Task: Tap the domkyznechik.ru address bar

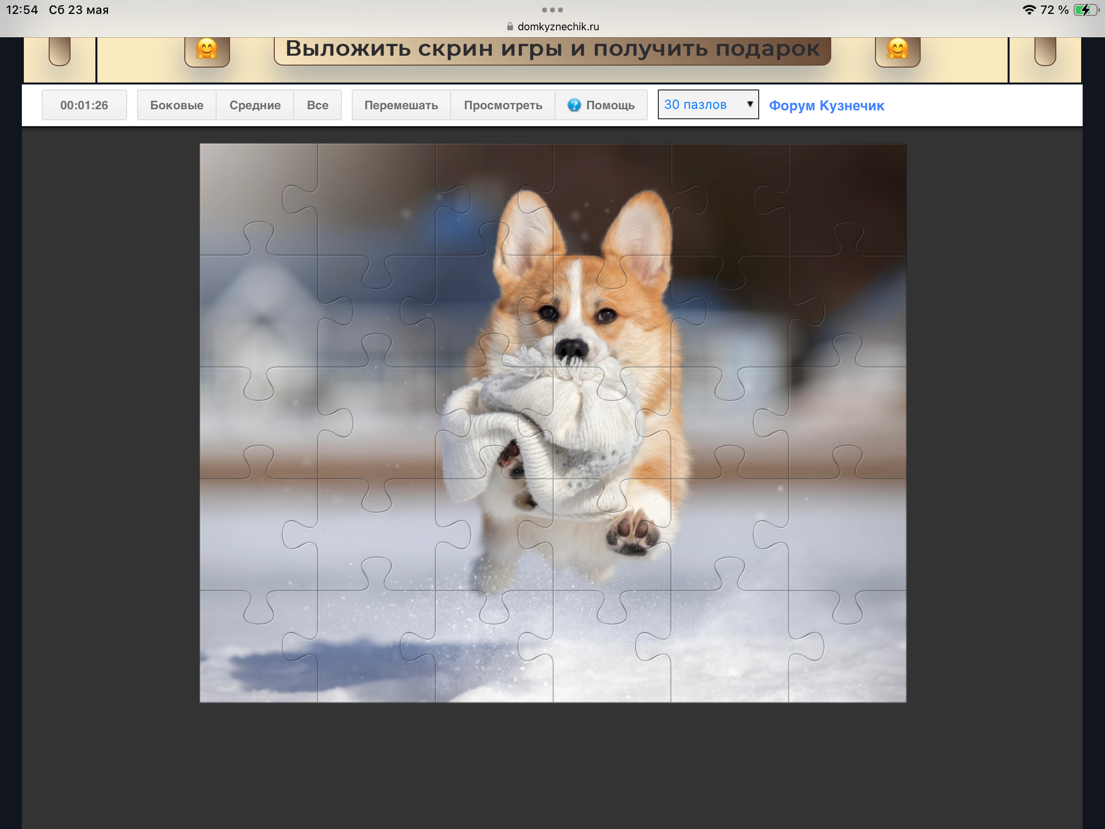Action: [x=552, y=26]
